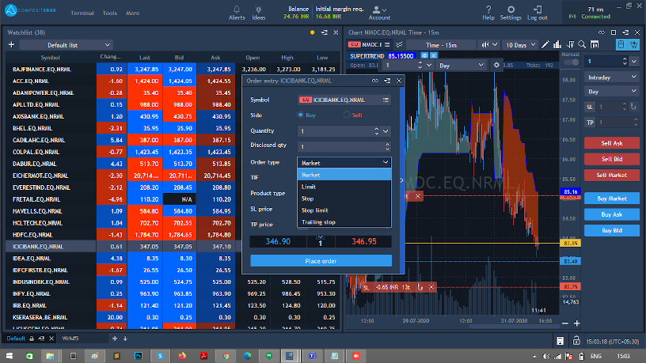This screenshot has width=646, height=363.
Task: Increase Quantity with the up stepper
Action: [376, 129]
